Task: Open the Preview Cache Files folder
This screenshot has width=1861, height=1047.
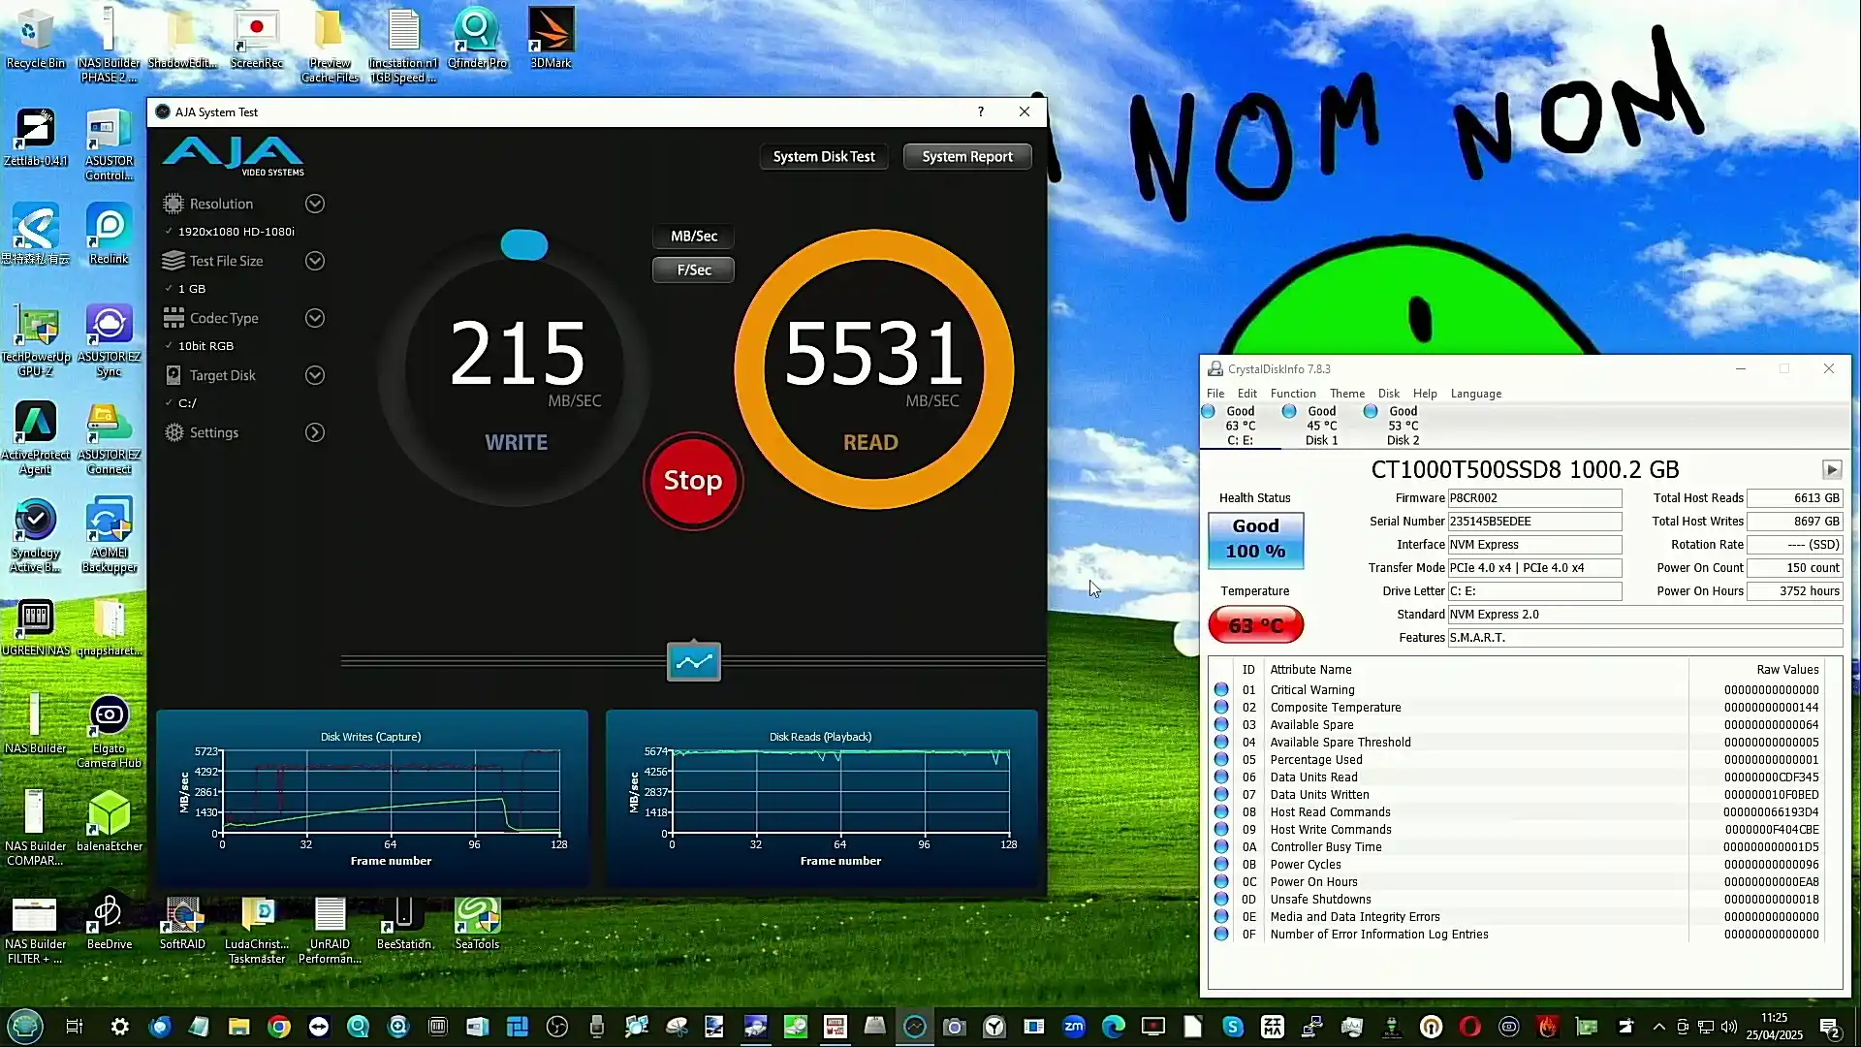Action: pos(330,47)
